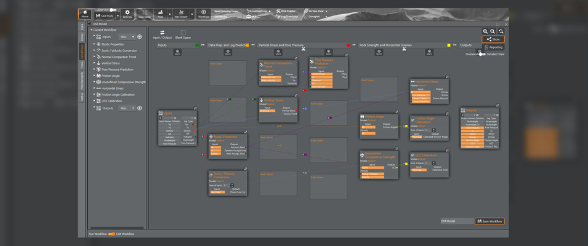Expand the Horizontal Stress tree item
Screen dimensions: 588x246
pos(94,88)
